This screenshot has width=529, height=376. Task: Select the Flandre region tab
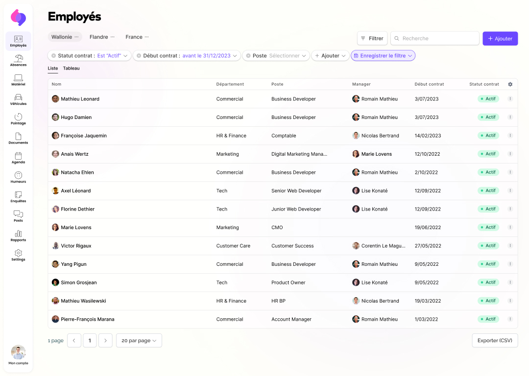click(98, 37)
